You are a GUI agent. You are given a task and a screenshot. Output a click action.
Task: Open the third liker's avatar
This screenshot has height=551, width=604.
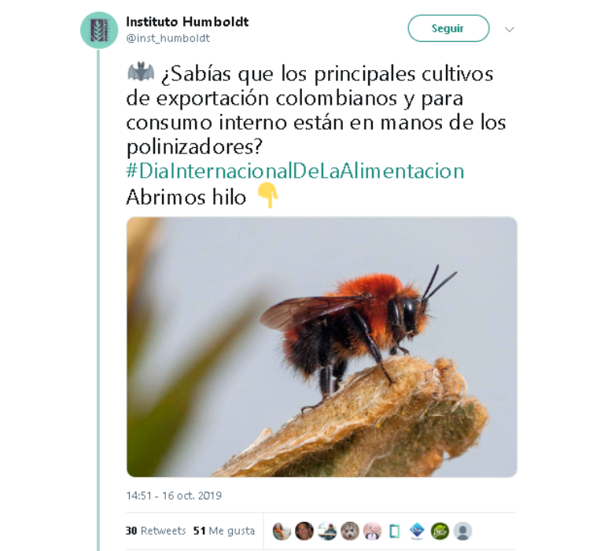[327, 531]
